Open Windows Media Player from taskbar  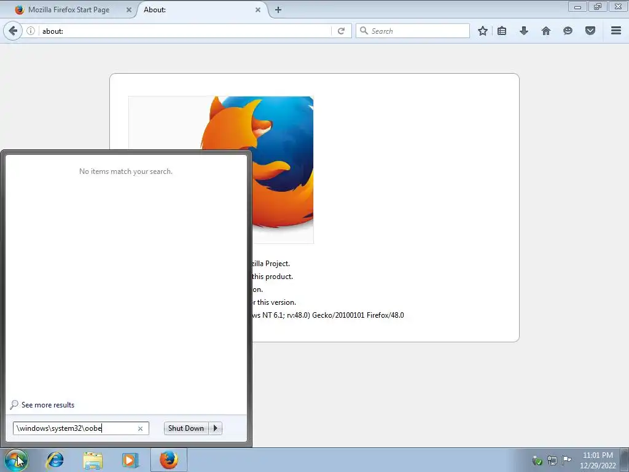point(130,460)
